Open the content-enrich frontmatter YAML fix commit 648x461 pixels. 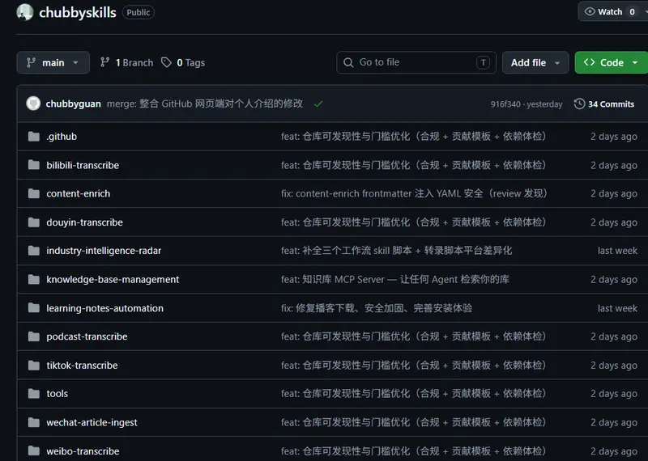pyautogui.click(x=414, y=193)
